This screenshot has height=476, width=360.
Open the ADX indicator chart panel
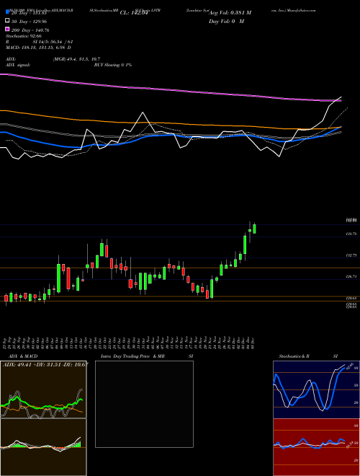tap(43, 389)
